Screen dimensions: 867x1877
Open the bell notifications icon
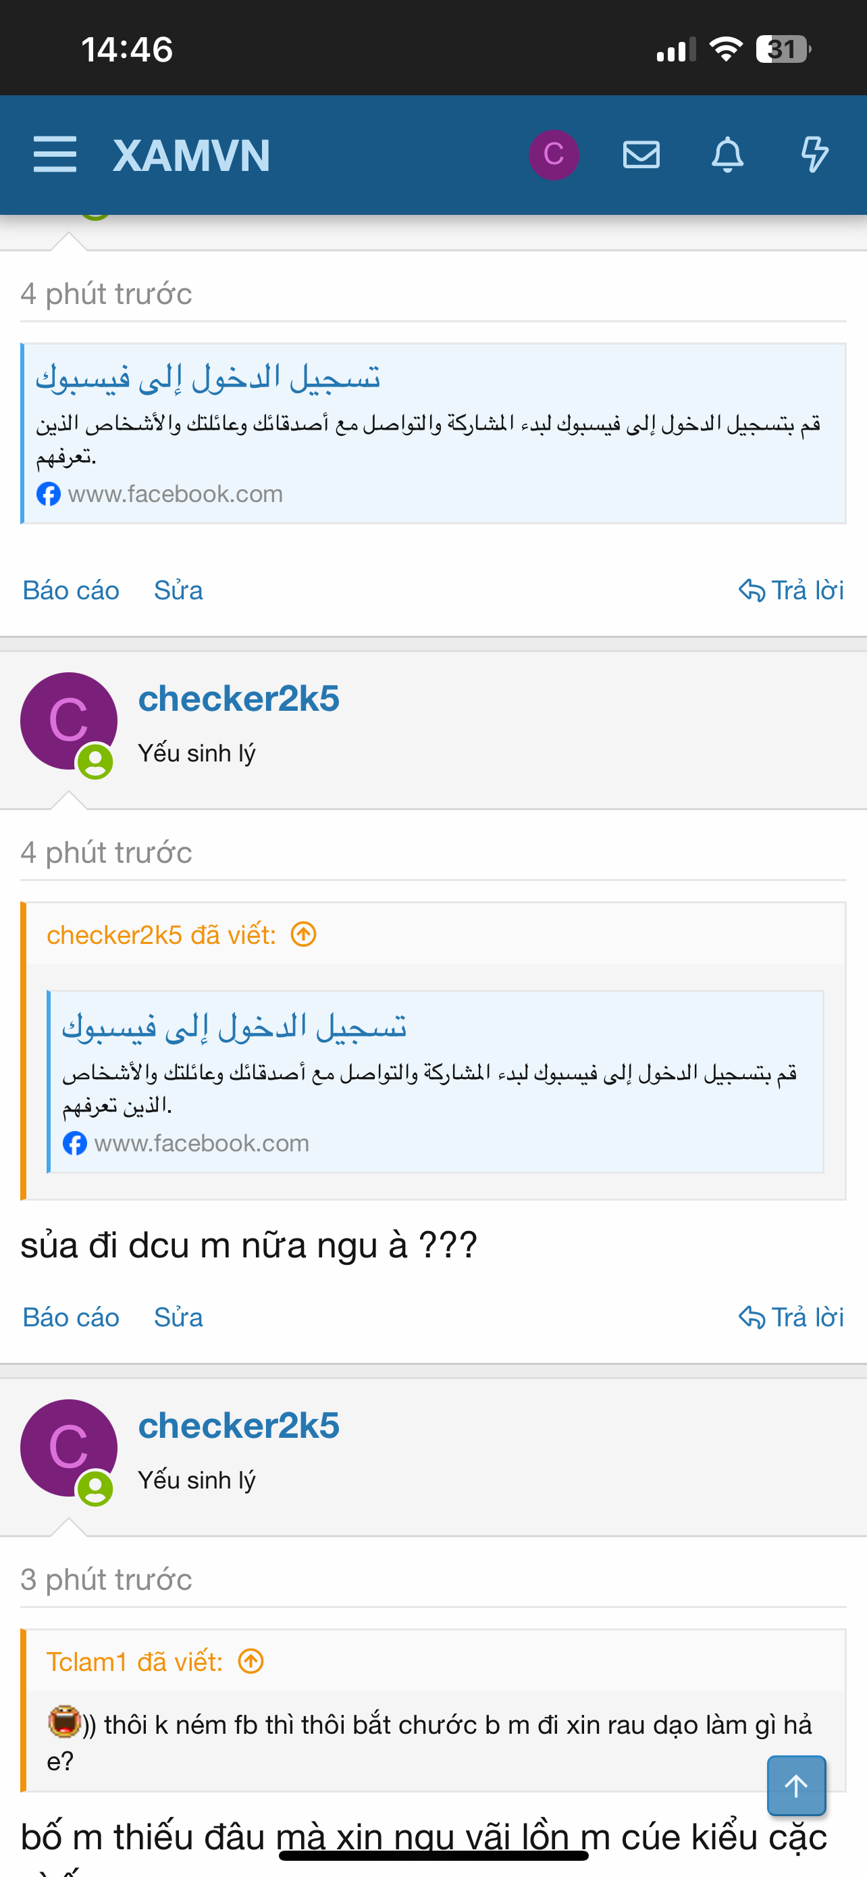pos(727,155)
